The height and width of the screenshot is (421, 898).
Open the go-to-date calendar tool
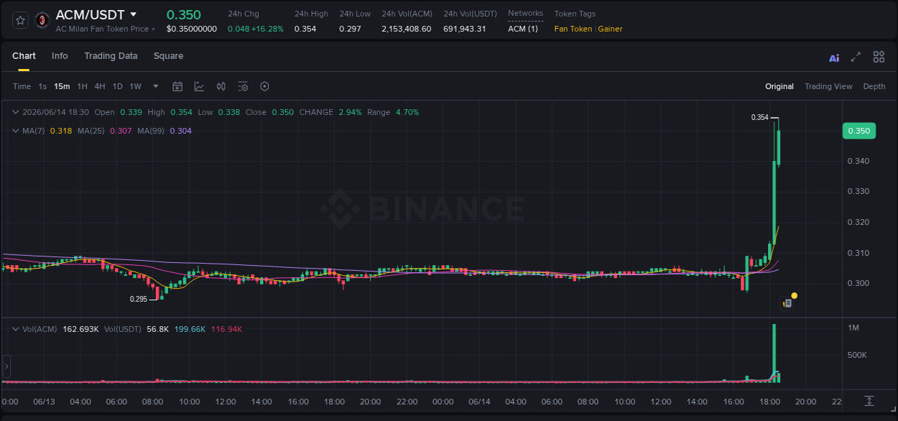pyautogui.click(x=177, y=86)
